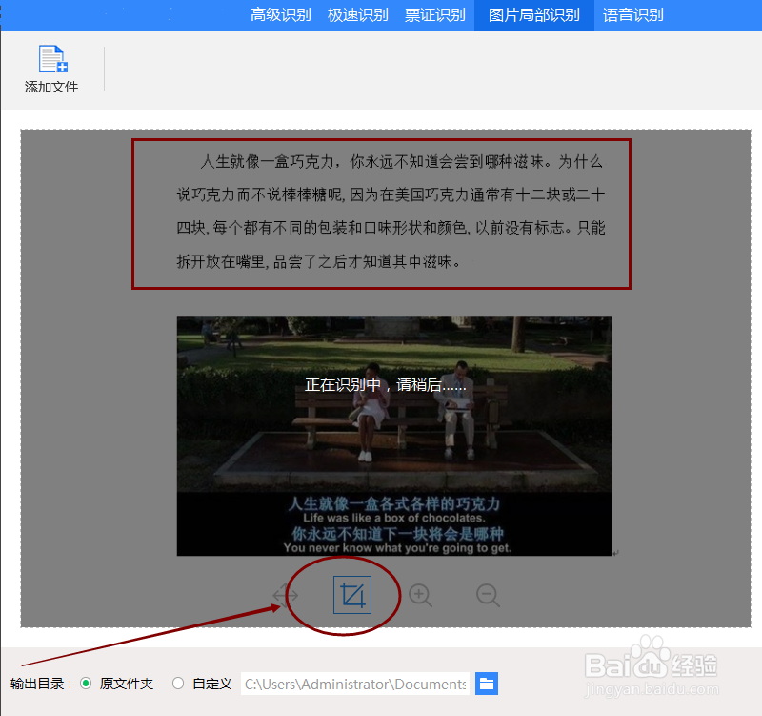Choose 原文件夹 output radio button

(86, 684)
